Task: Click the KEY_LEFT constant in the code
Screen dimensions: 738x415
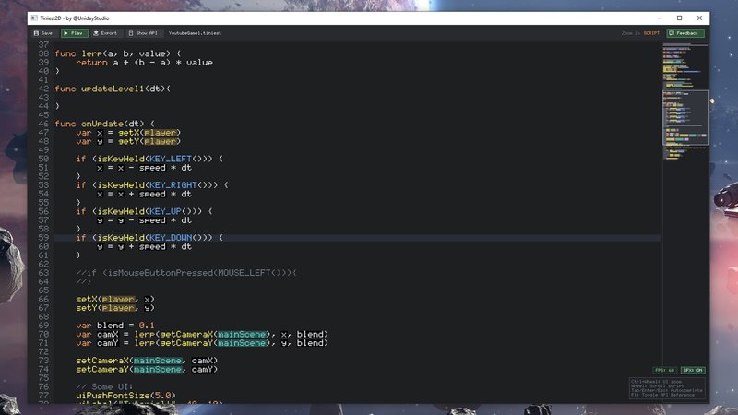Action: [x=171, y=159]
